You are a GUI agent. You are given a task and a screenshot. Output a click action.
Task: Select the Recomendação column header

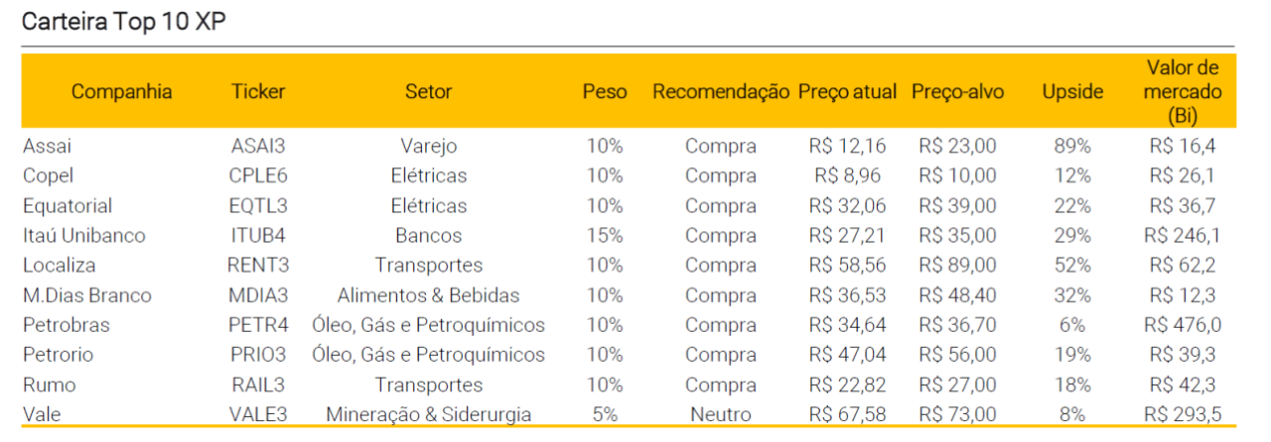(x=721, y=92)
